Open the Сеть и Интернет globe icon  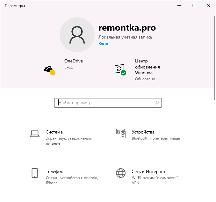coord(121,173)
